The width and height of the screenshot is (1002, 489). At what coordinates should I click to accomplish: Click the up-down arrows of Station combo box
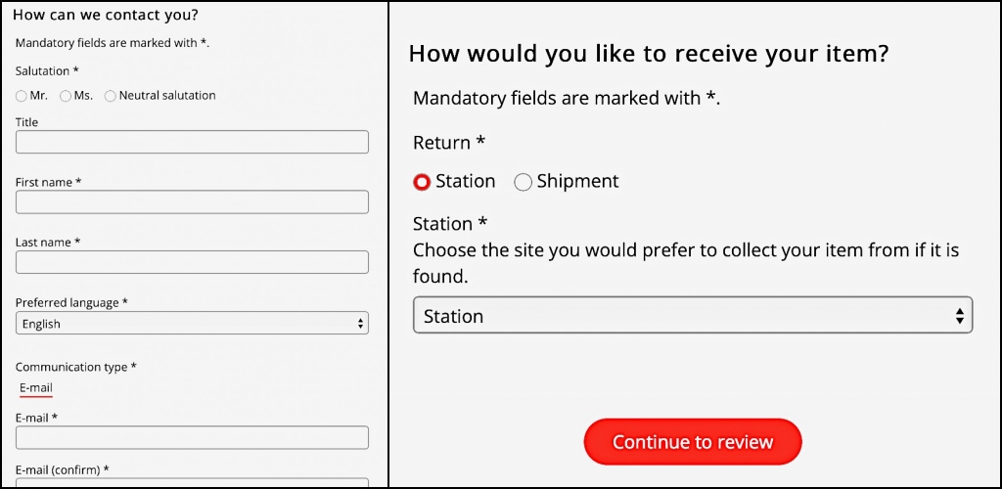click(x=959, y=315)
